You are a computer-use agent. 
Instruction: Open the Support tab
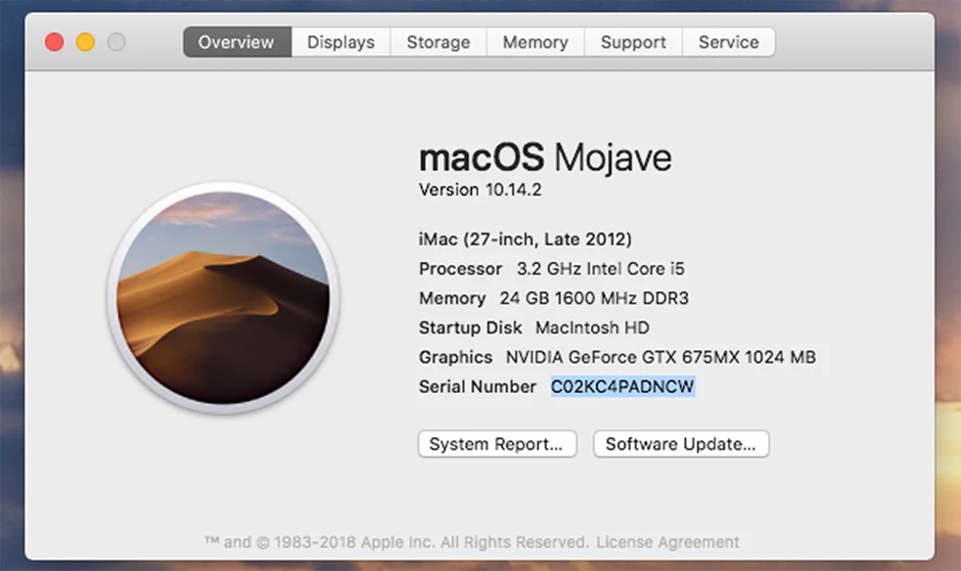pos(633,42)
